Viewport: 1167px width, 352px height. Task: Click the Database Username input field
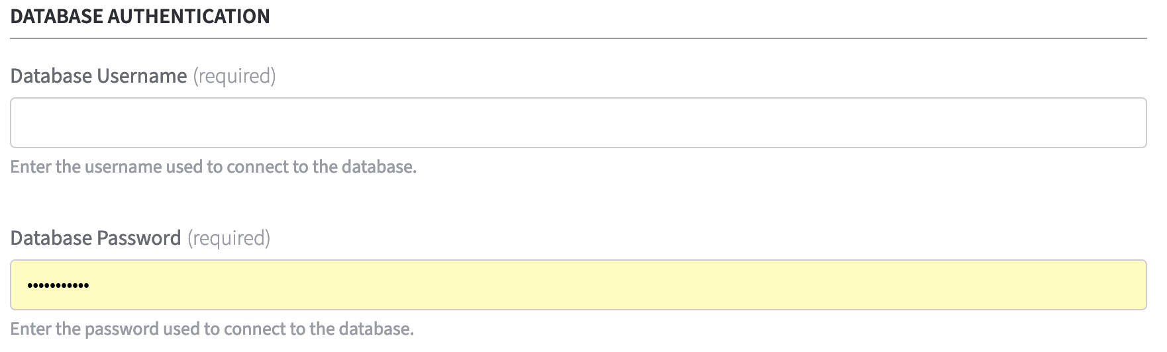[x=578, y=123]
